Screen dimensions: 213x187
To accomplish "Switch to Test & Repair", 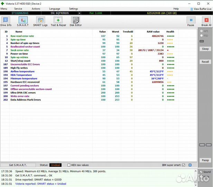I will click(58, 21).
